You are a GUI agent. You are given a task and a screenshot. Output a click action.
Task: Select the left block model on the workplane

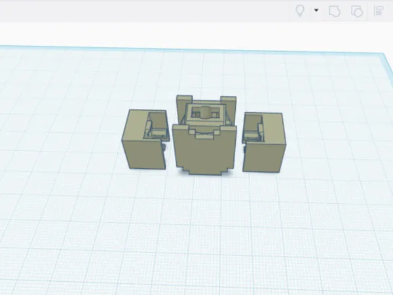click(x=145, y=140)
